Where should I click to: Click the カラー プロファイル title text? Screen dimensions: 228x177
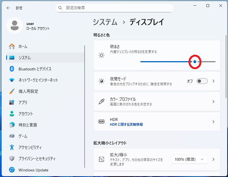coord(123,99)
